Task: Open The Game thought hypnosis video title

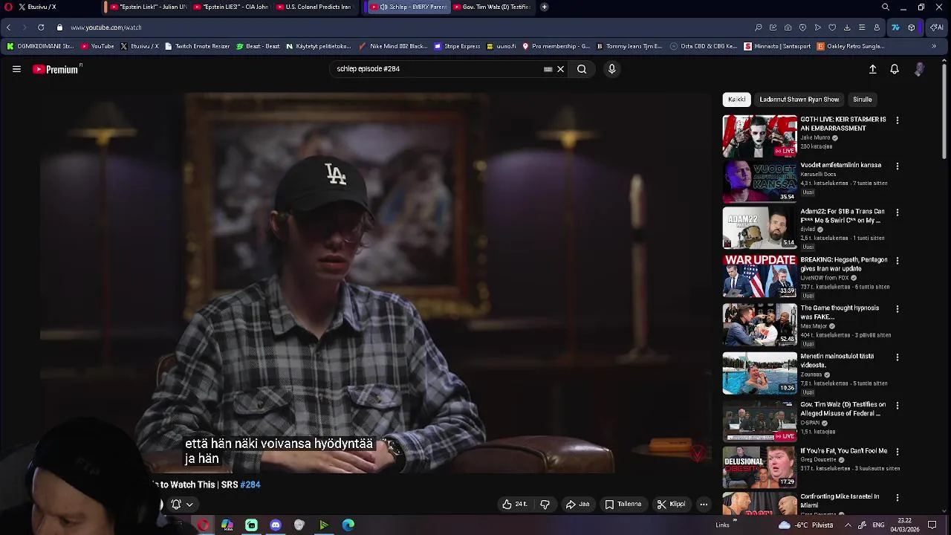Action: tap(840, 313)
